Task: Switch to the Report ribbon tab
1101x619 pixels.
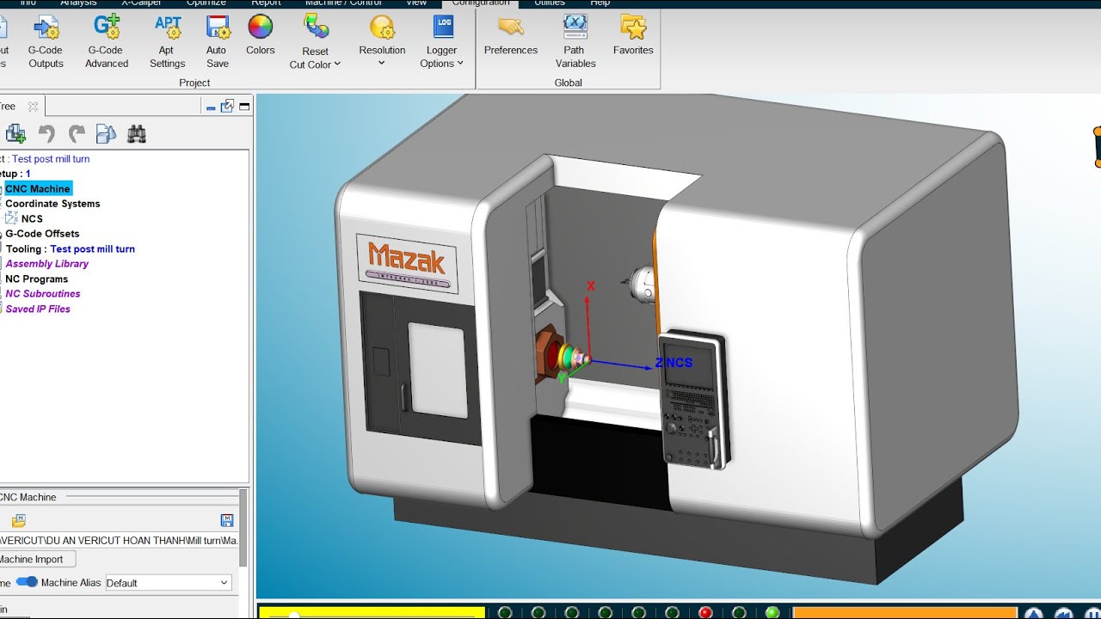Action: [266, 3]
